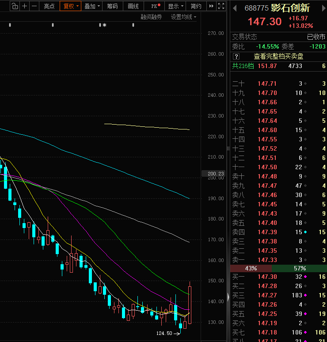Show more toolbar items via double-arrow icon

coord(211,6)
